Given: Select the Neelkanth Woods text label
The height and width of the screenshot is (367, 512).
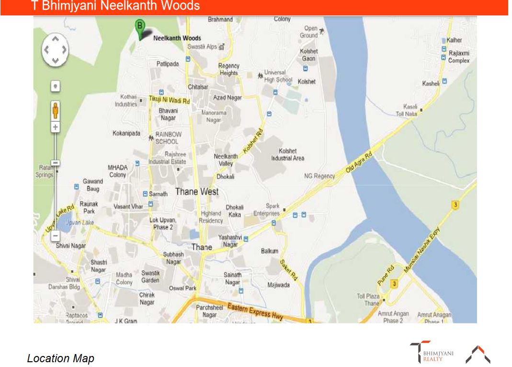Looking at the screenshot, I should pos(177,38).
